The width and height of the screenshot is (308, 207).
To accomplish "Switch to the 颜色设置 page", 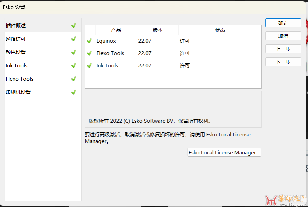I will click(x=16, y=52).
